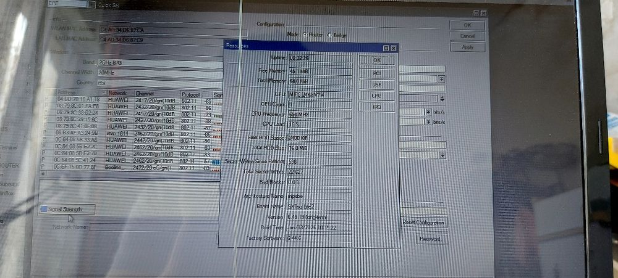The height and width of the screenshot is (278, 618).
Task: Select network row 0C:84:08:5B:33:A8
Action: (132, 139)
